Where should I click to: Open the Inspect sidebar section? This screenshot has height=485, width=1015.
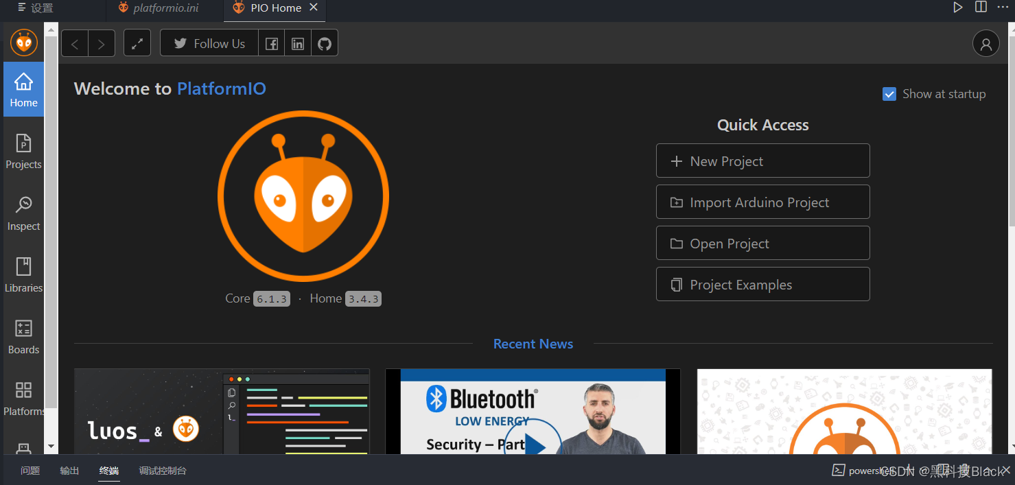click(x=23, y=214)
